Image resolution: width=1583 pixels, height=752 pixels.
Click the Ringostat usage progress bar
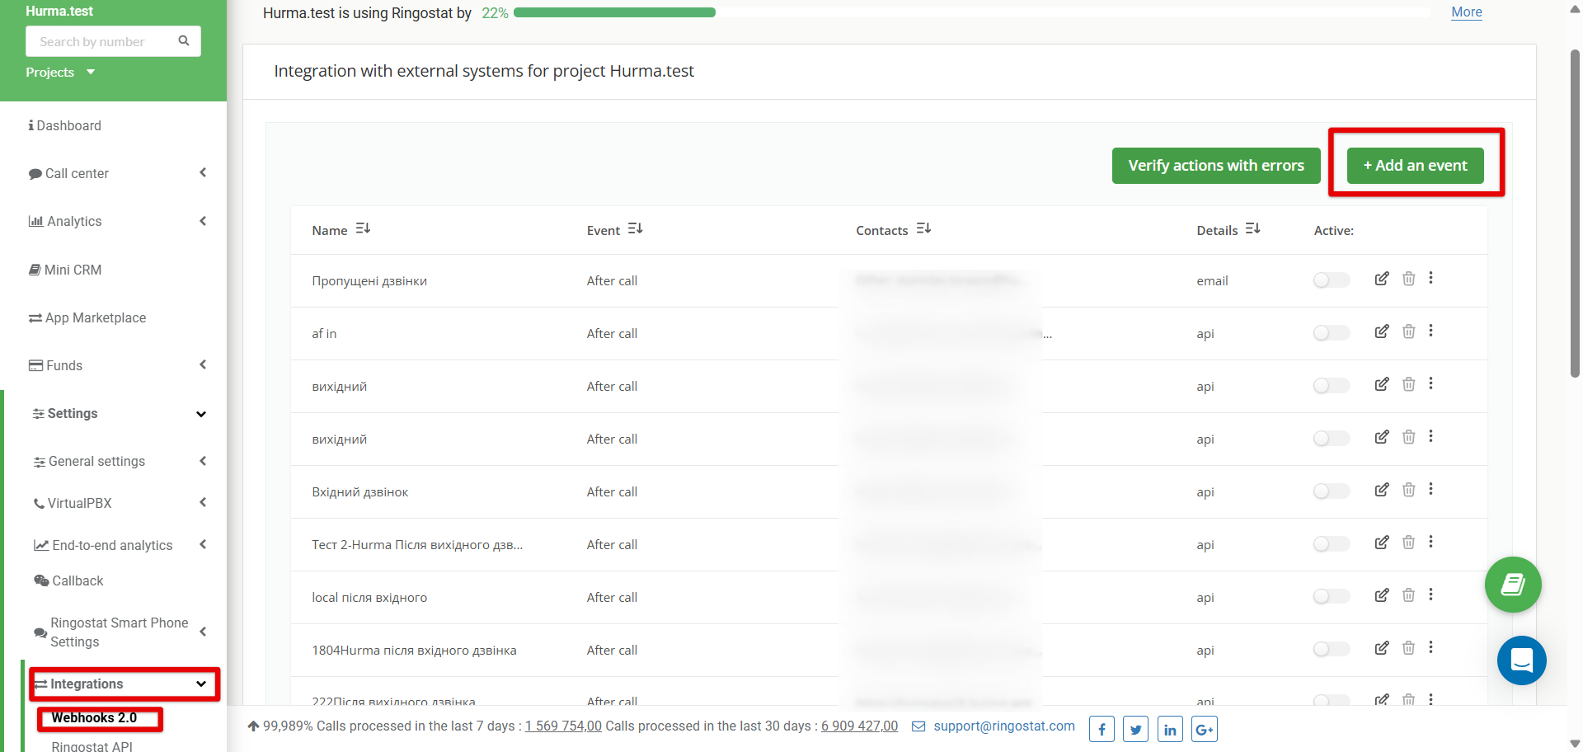click(x=973, y=12)
